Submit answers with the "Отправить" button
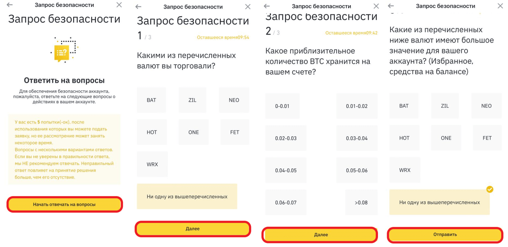Viewport: 508px width, 247px height. [445, 234]
